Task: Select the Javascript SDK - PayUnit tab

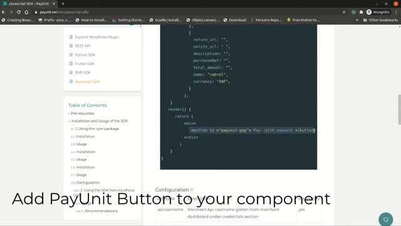Action: point(29,4)
